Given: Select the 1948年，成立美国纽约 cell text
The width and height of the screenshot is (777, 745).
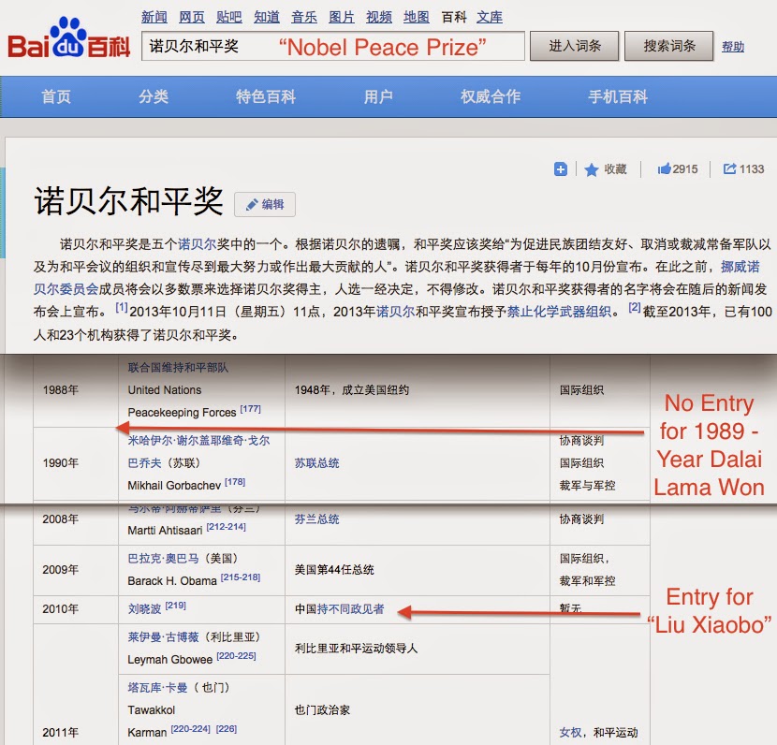Looking at the screenshot, I should click(352, 390).
